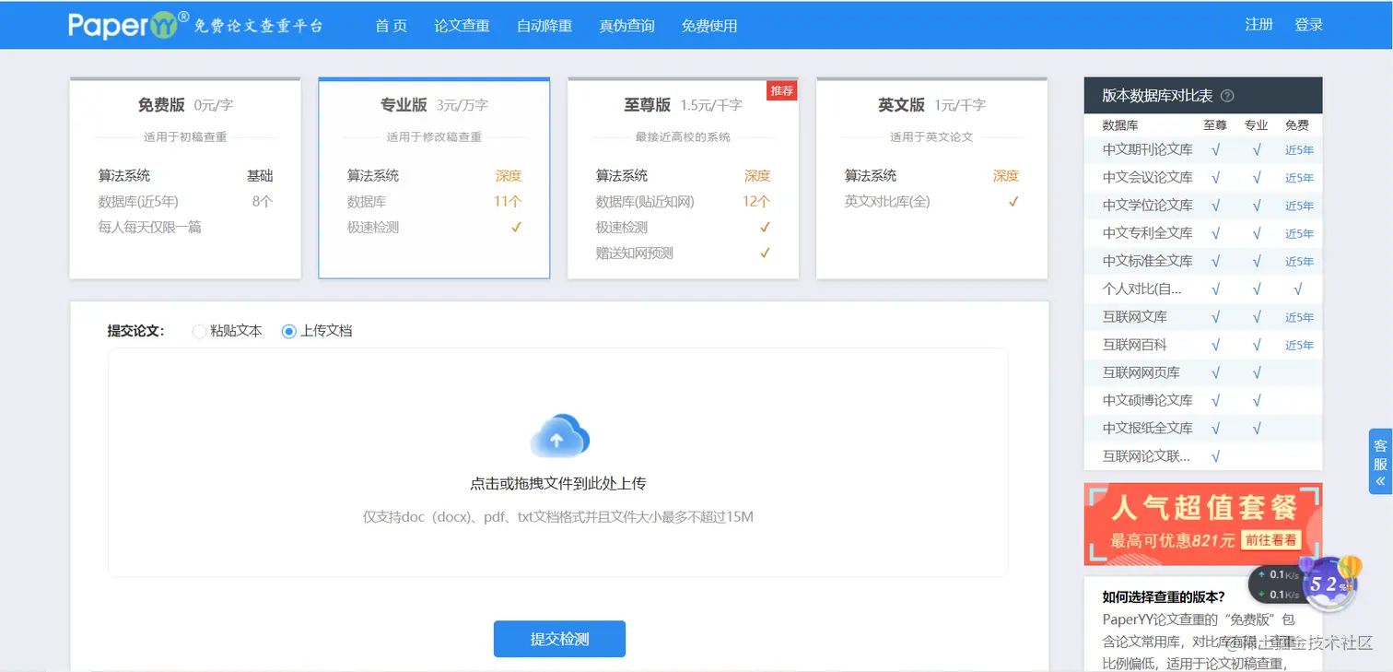The image size is (1393, 672).
Task: Expand the 客服 side tab
Action: 1380,461
